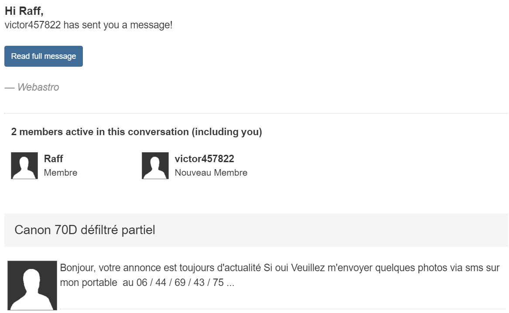
Task: Click the '(including you)' text in the heading
Action: pyautogui.click(x=227, y=132)
